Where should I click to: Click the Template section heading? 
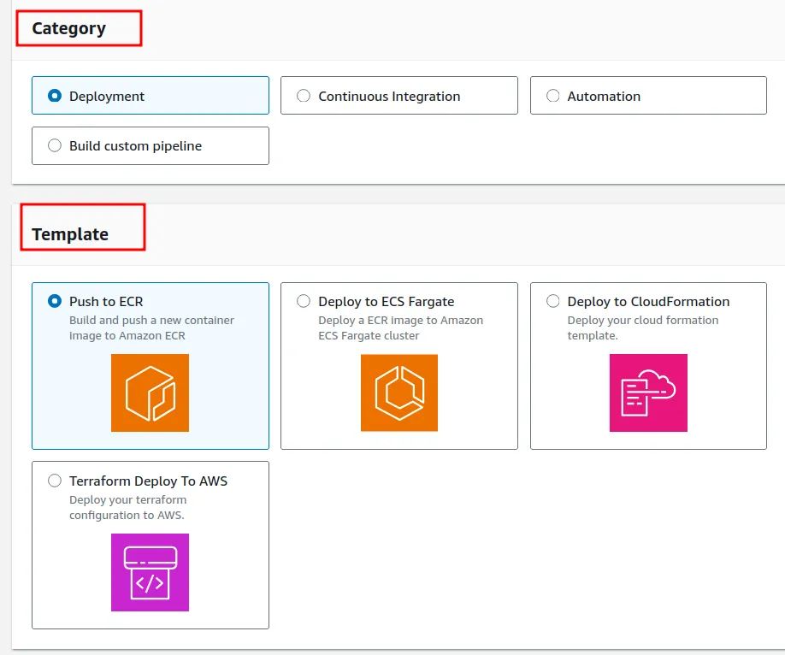(70, 234)
